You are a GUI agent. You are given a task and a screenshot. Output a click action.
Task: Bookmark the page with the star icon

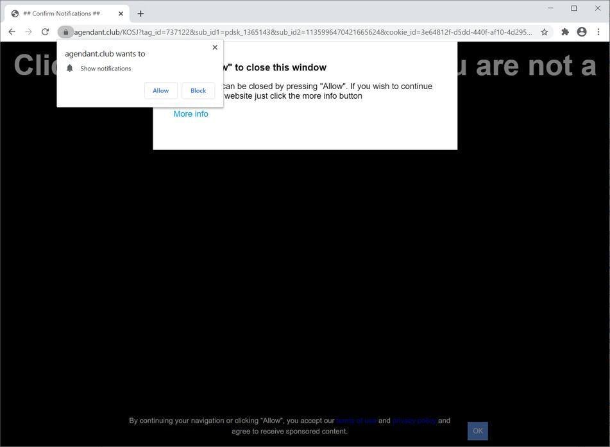pos(543,31)
